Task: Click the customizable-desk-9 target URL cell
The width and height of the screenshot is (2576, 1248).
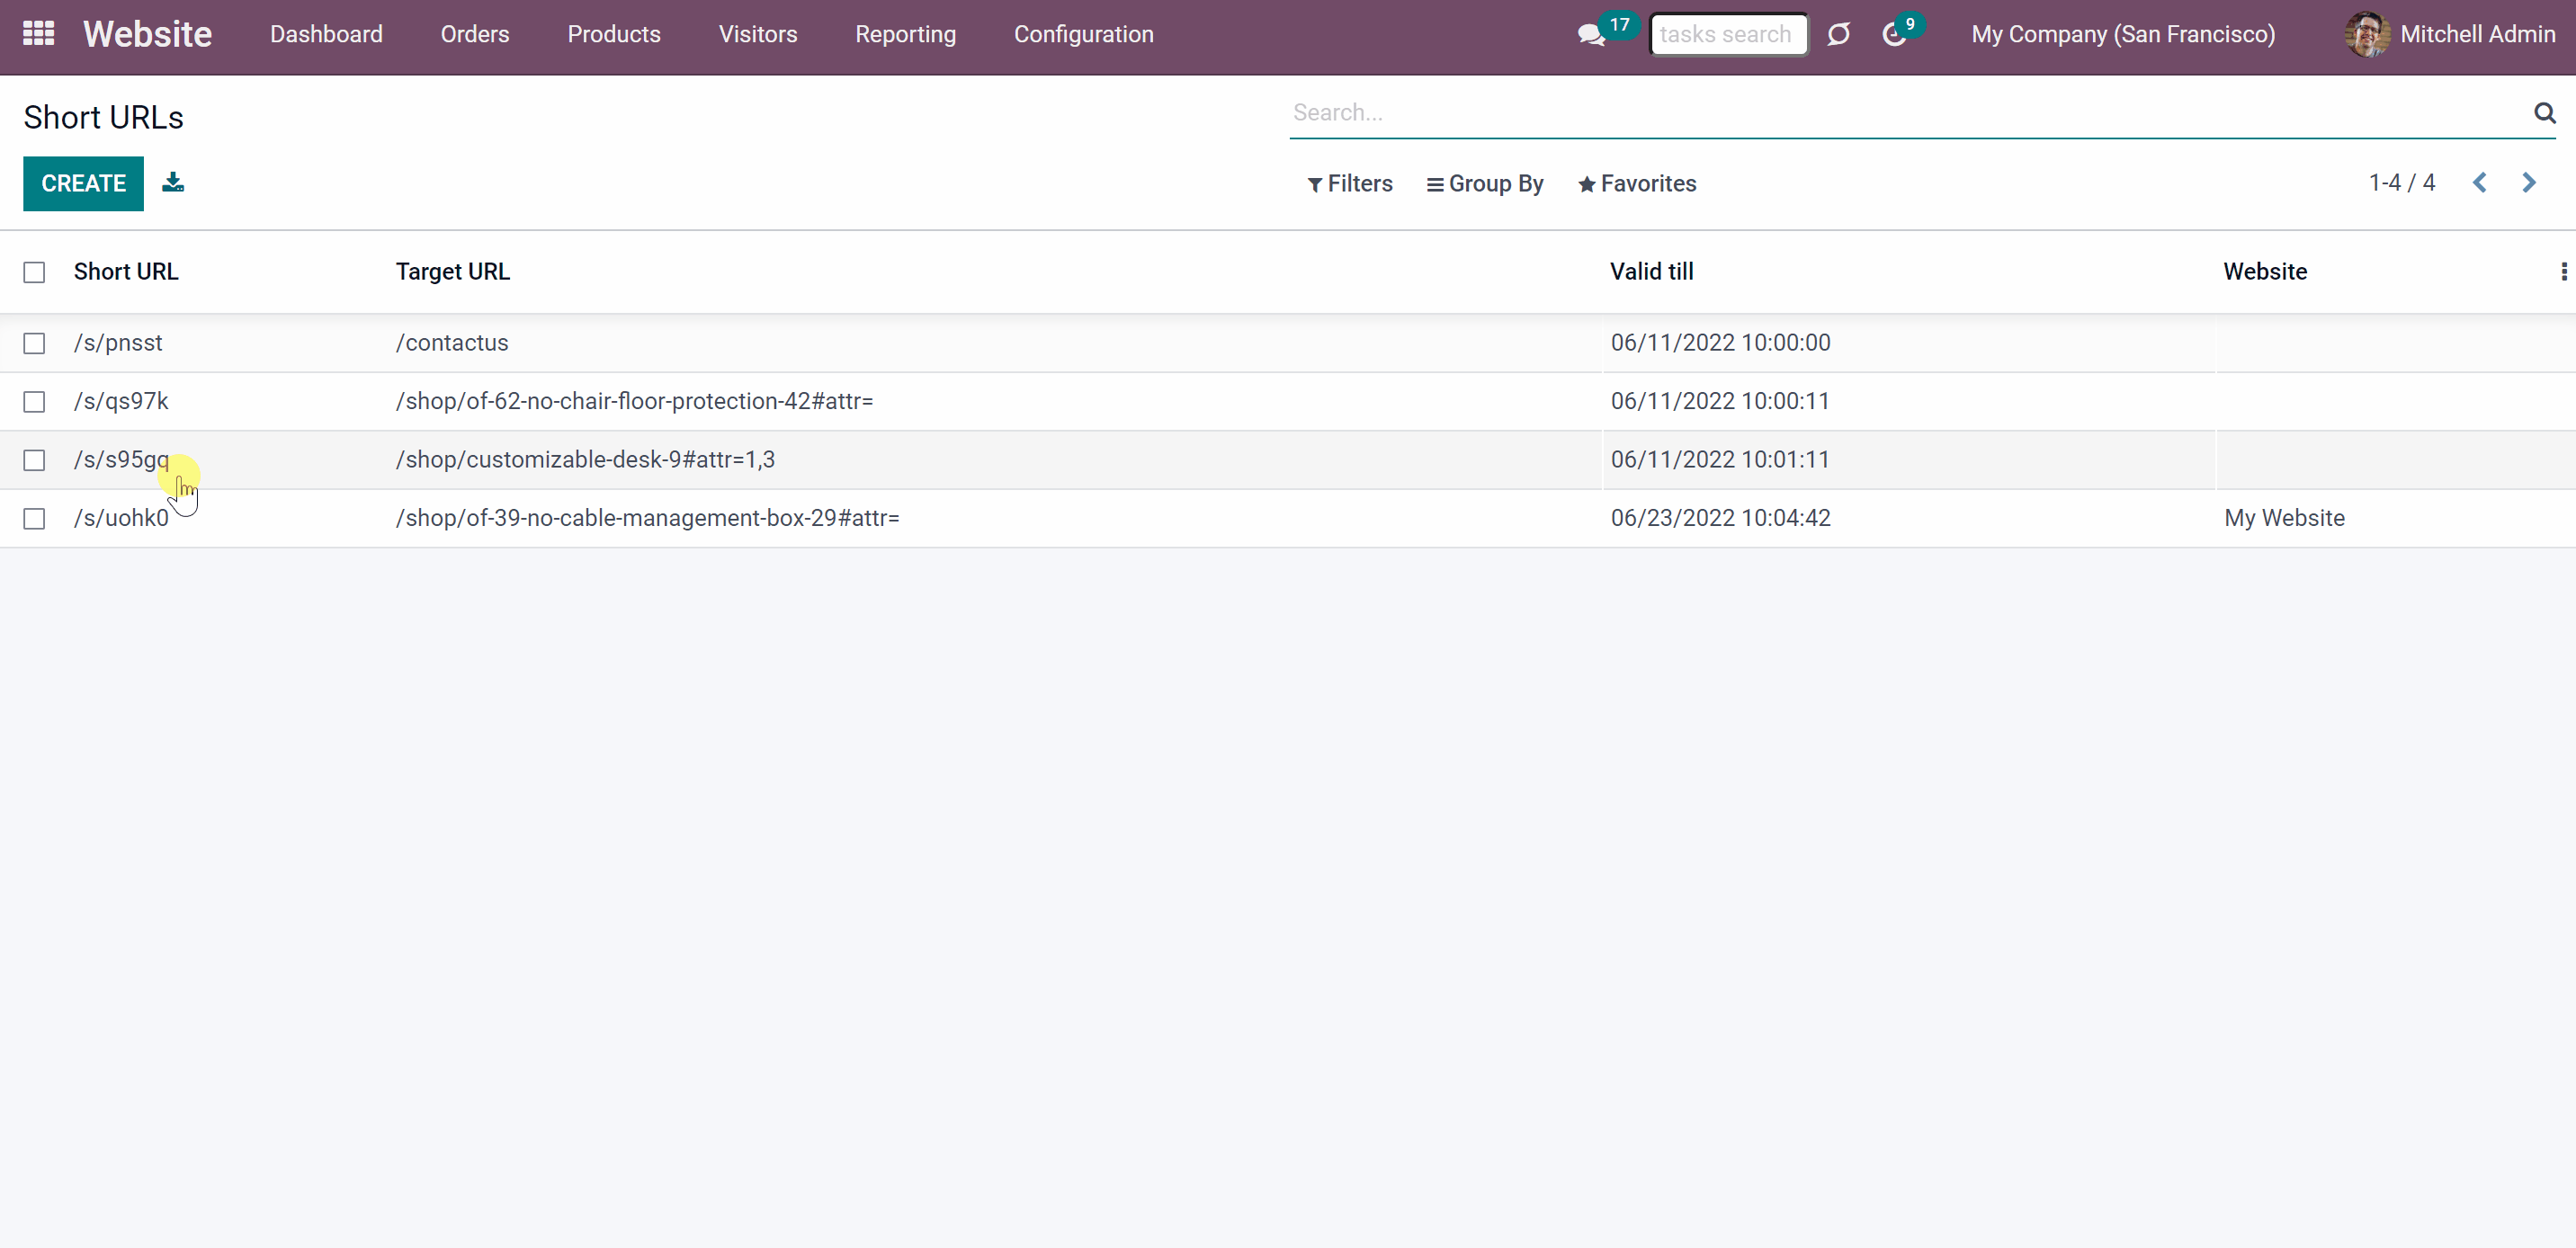Action: coord(585,460)
